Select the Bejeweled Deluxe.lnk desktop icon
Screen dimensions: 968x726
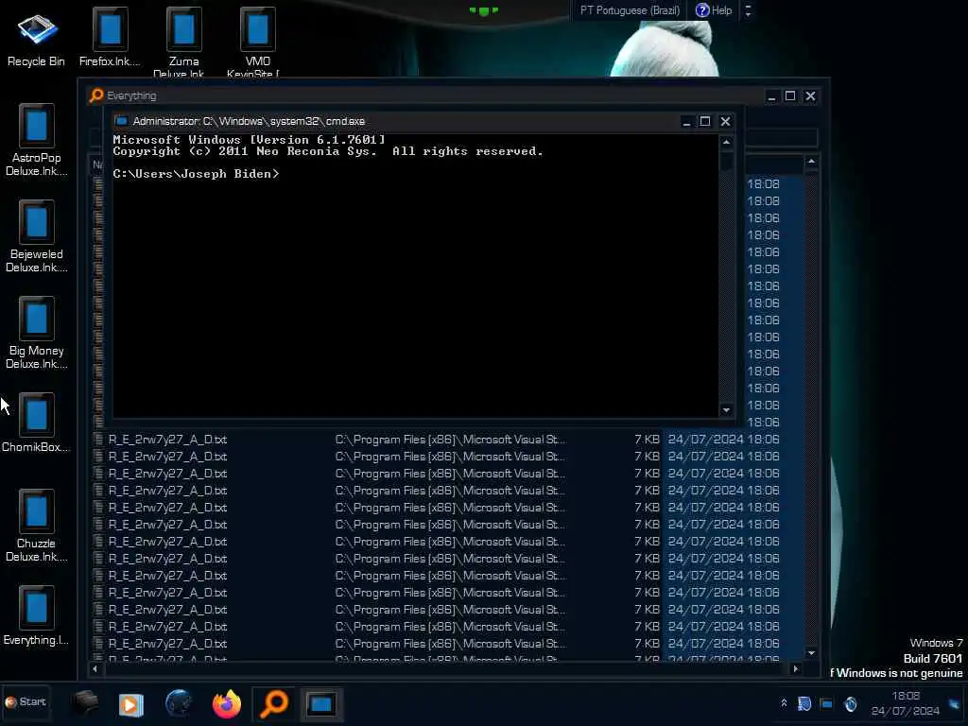[x=37, y=236]
